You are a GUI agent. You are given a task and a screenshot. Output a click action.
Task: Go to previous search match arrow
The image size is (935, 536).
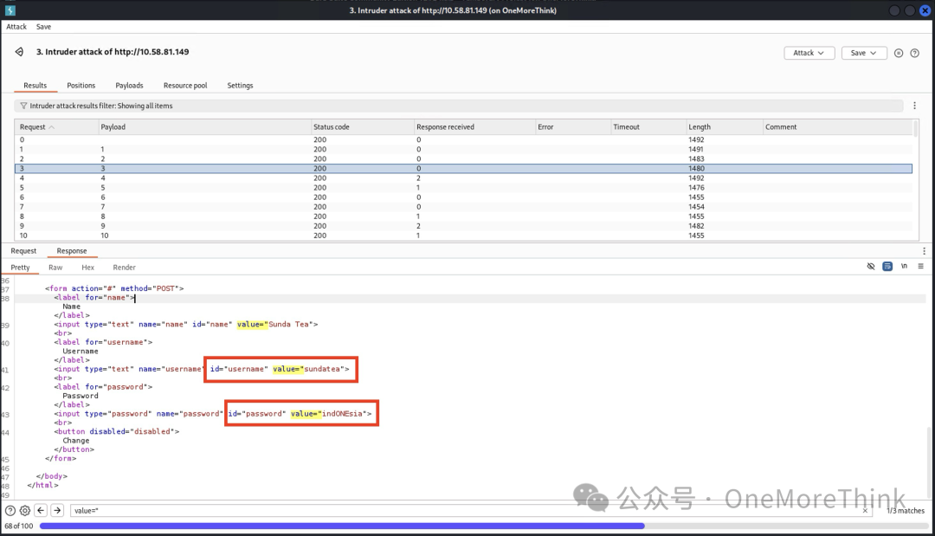pos(41,510)
